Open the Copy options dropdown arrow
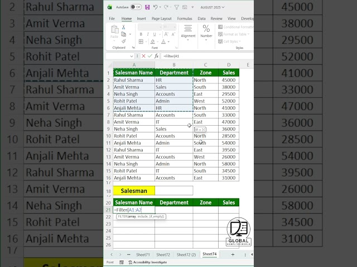 pos(130,34)
